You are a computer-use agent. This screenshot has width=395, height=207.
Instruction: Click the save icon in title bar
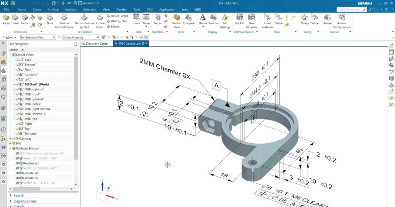tap(13, 3)
